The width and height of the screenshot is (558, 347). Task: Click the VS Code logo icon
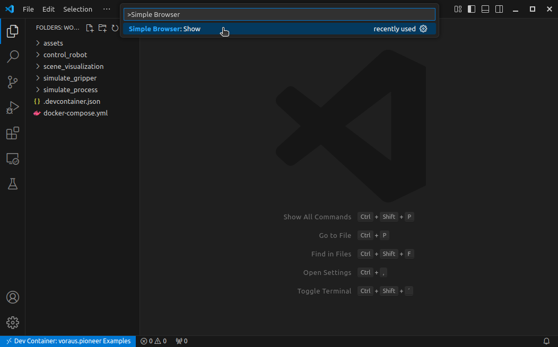coord(10,9)
